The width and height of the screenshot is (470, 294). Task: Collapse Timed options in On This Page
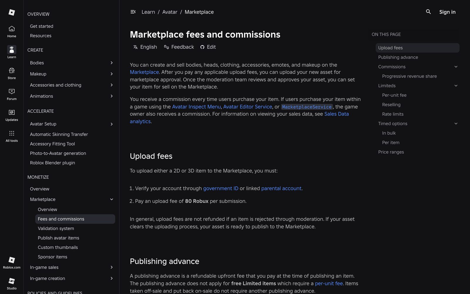coord(456,123)
